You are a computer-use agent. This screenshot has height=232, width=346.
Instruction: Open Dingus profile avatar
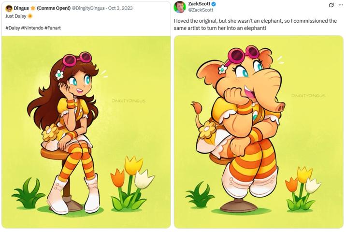pos(9,9)
